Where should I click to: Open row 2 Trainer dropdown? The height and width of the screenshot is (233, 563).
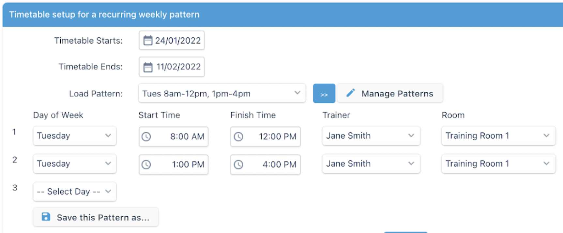371,164
